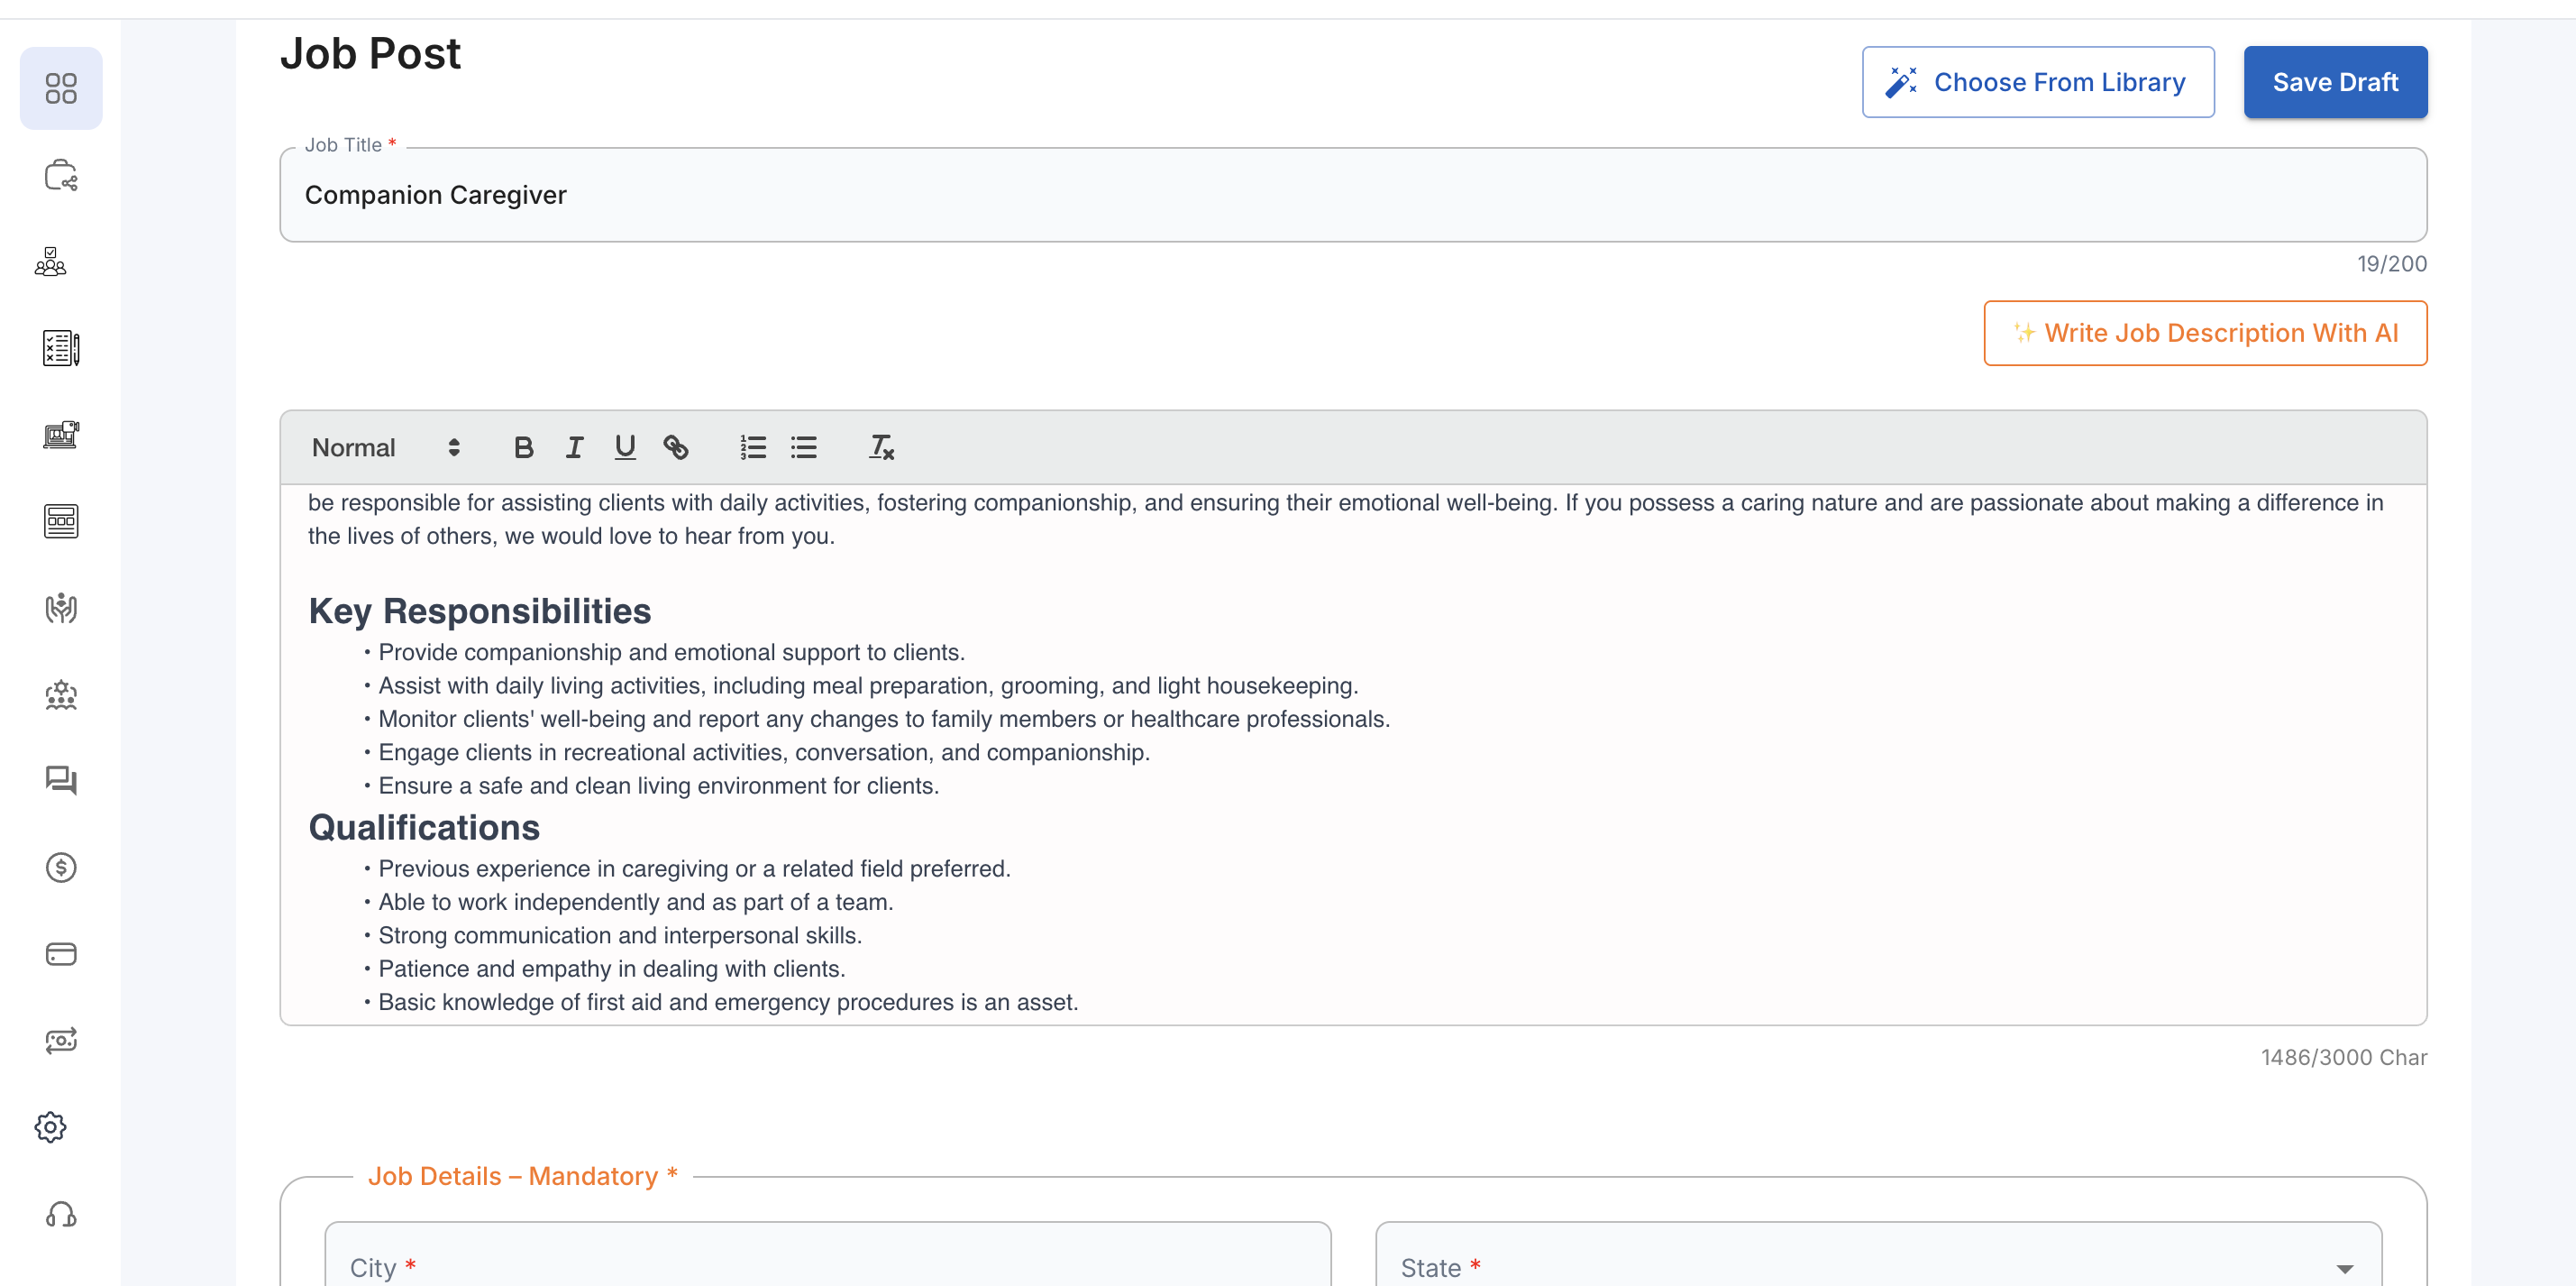This screenshot has width=2576, height=1286.
Task: Click the Qualifications heading in editor
Action: [x=424, y=827]
